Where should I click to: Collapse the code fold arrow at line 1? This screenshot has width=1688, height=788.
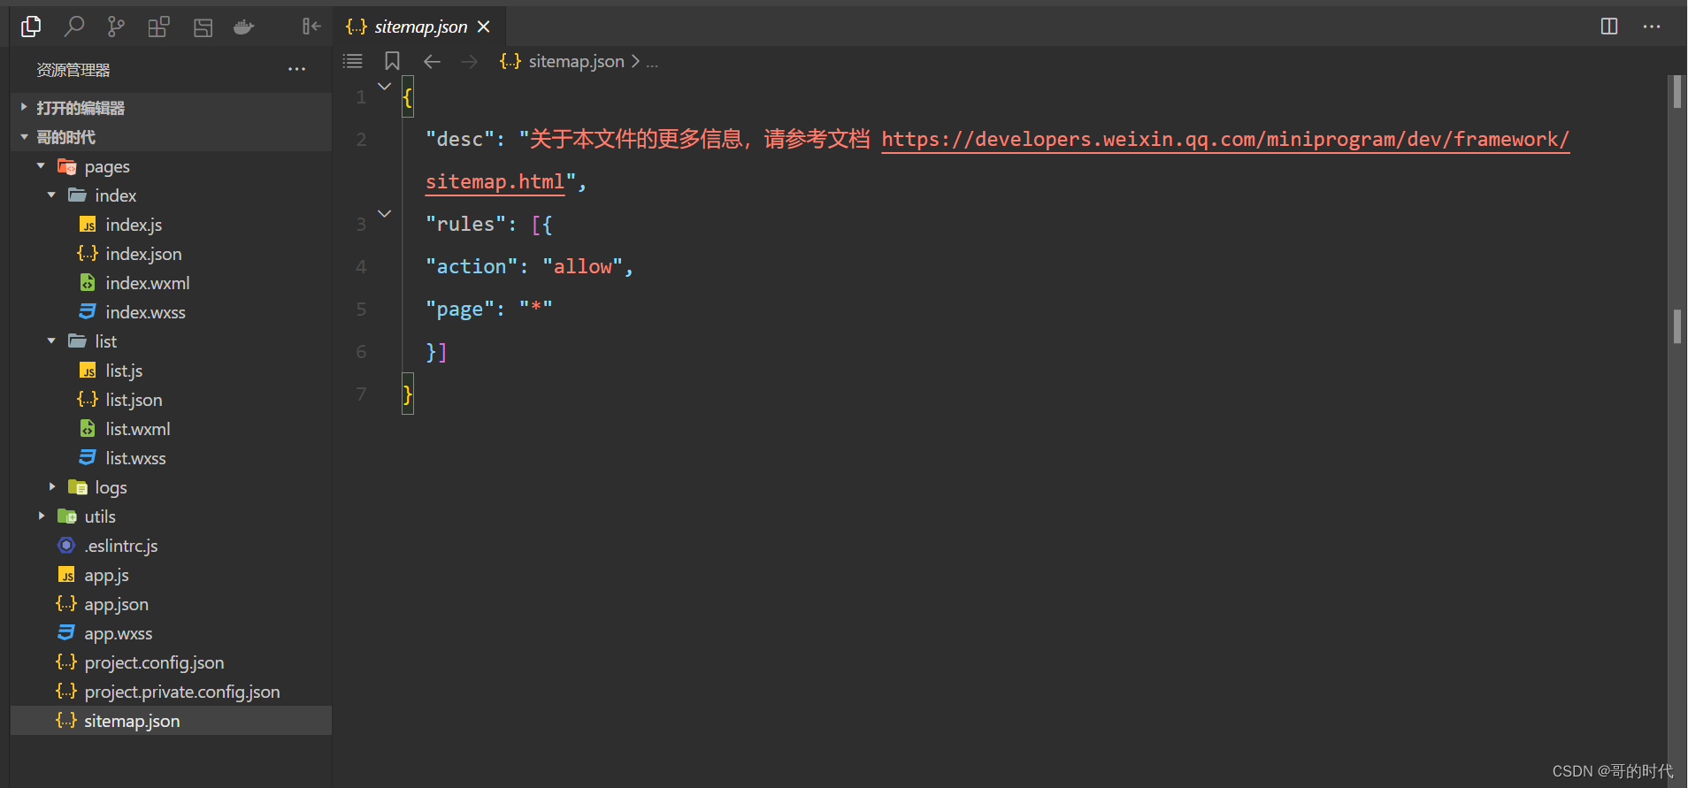(x=384, y=87)
